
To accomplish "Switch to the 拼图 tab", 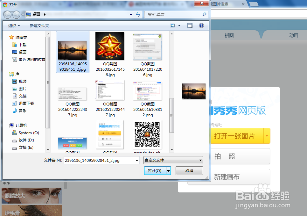I will tap(229, 35).
